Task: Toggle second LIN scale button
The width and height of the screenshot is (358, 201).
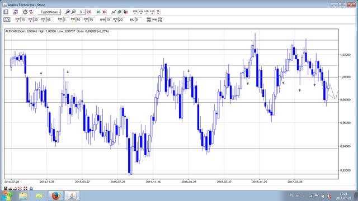Action: (x=152, y=12)
